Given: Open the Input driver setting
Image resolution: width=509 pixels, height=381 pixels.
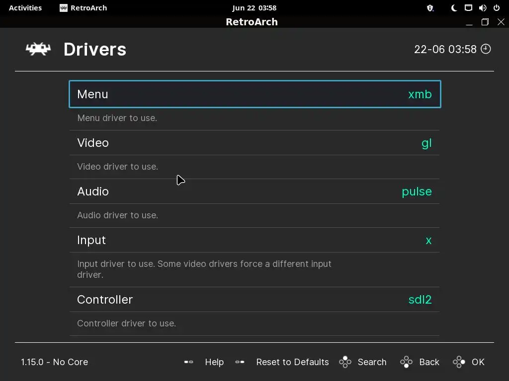Looking at the screenshot, I should (x=255, y=240).
